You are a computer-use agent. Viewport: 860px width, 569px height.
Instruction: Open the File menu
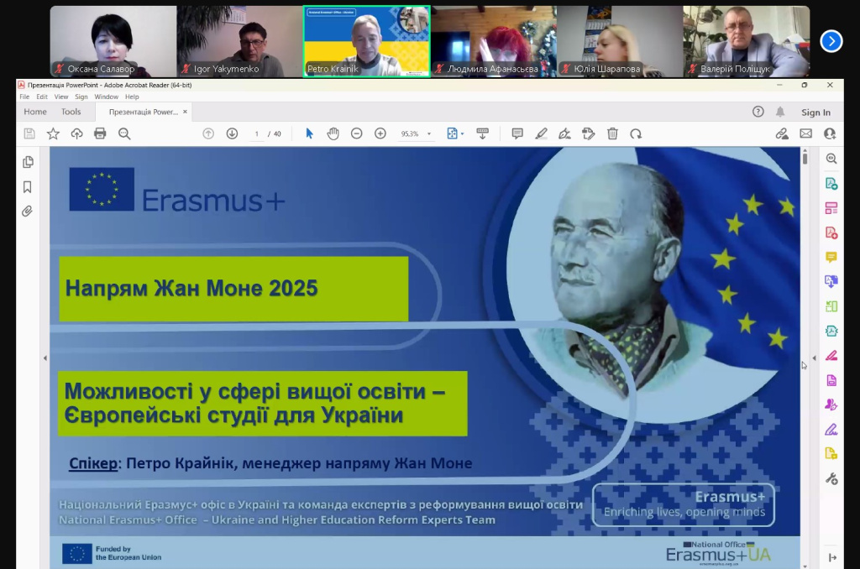(24, 97)
